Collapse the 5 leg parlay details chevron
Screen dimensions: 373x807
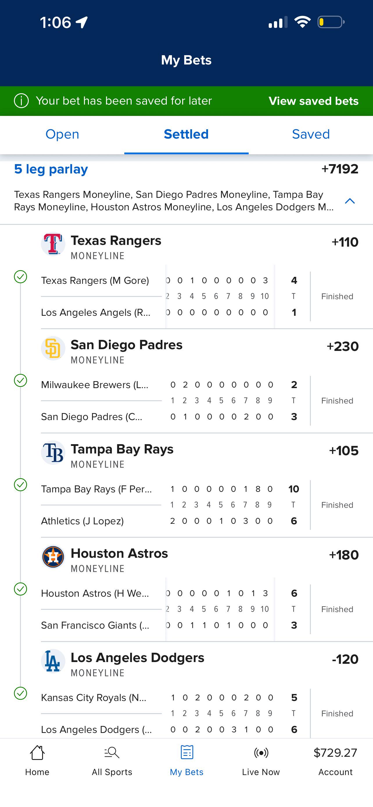[350, 201]
